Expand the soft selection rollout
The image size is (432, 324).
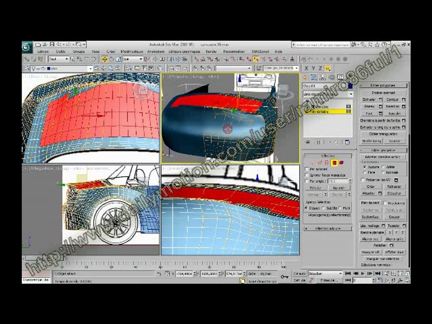[x=328, y=229]
